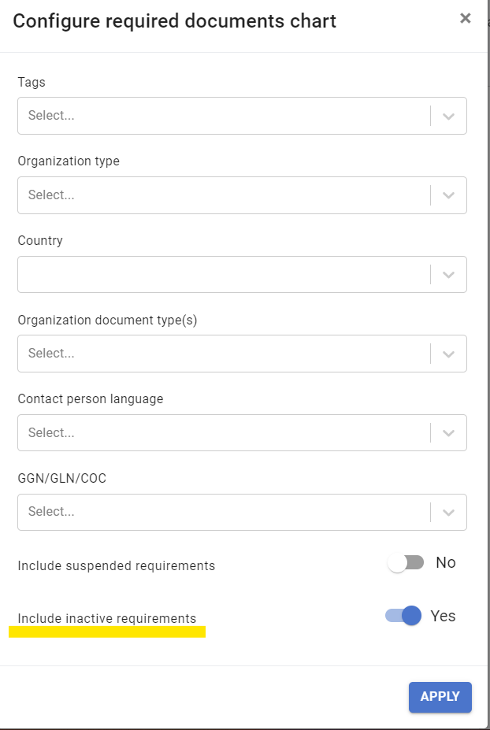Click the Yes label beside inactive toggle
This screenshot has height=730, width=490.
tap(443, 616)
